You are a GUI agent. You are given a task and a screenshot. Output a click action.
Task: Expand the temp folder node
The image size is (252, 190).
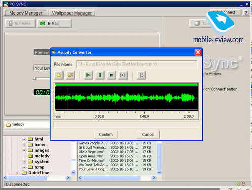24,167
